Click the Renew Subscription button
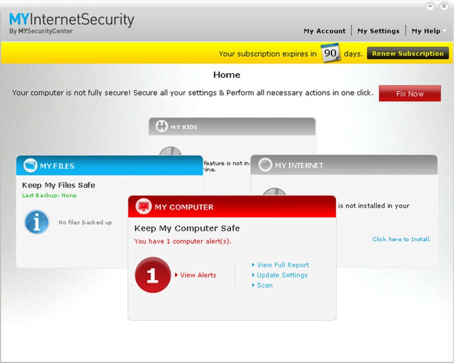Screen dimensions: 454x363 point(408,53)
